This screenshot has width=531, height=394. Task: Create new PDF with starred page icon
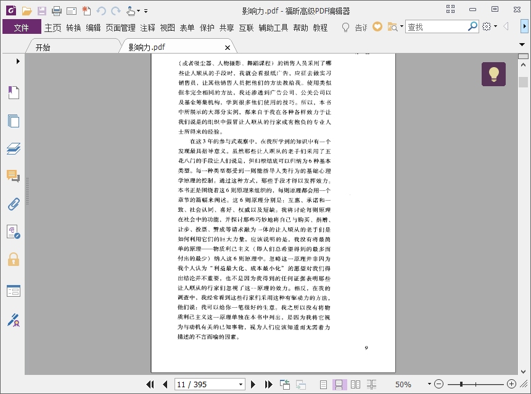(x=86, y=11)
